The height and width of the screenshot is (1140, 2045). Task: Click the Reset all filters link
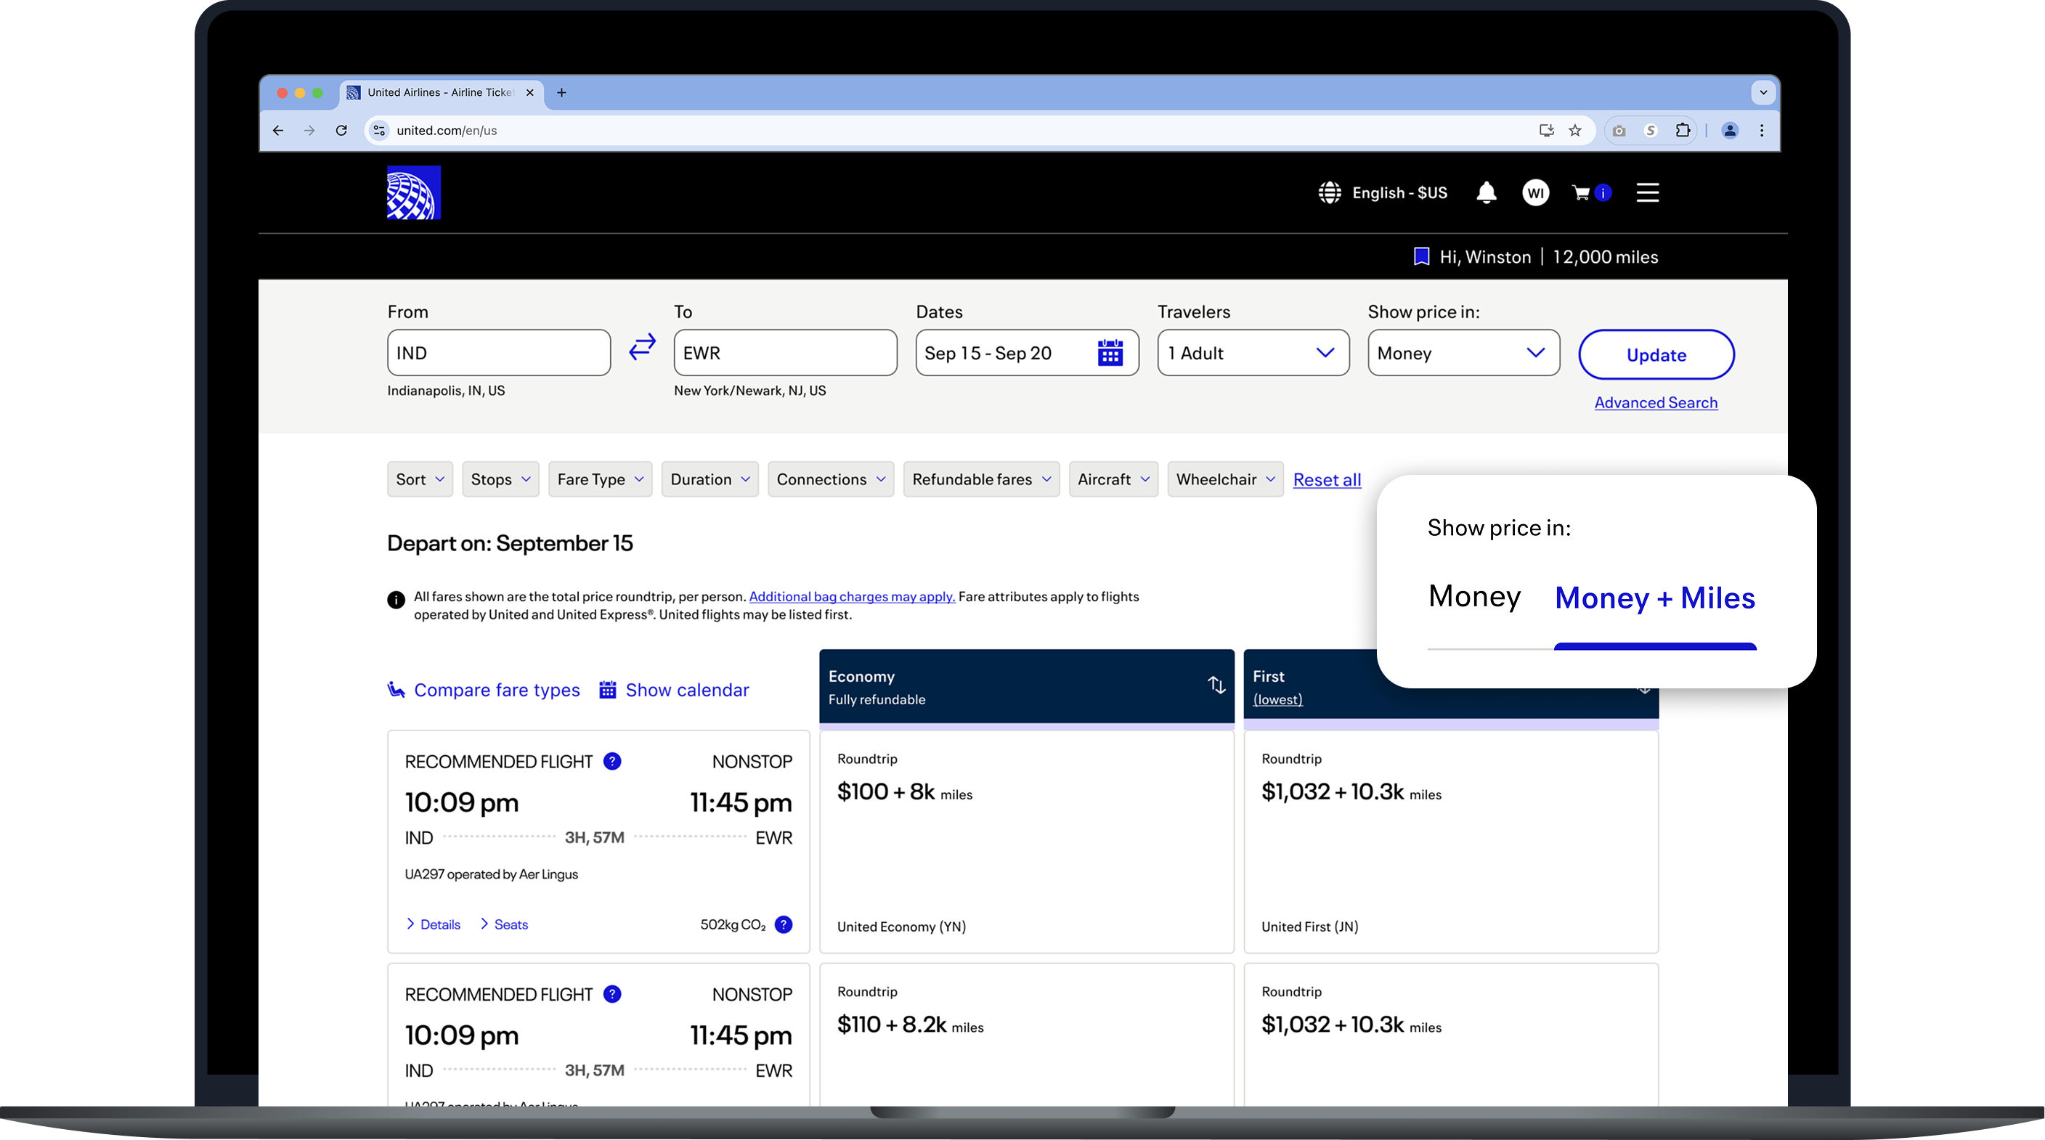[1327, 479]
